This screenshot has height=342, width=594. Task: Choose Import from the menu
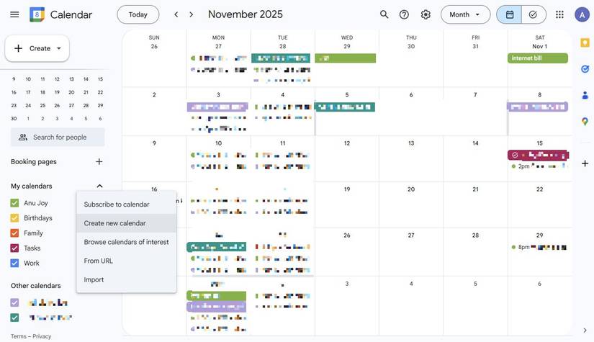point(94,280)
